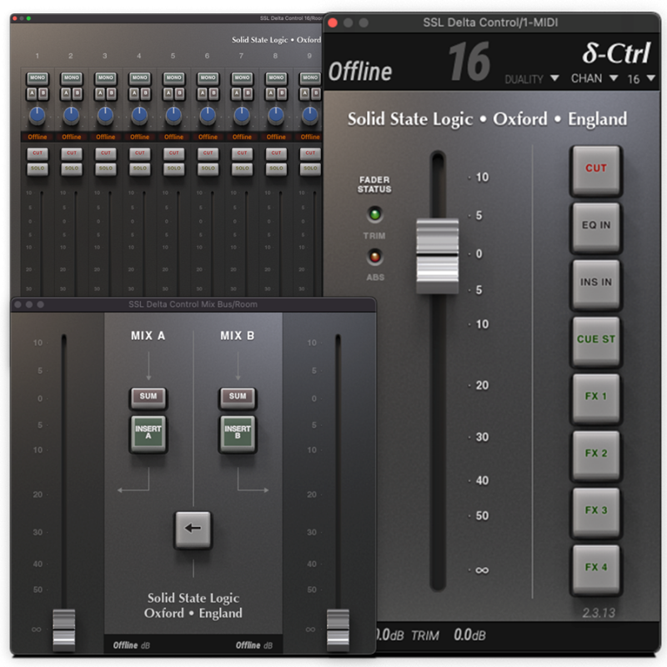Click the left-pointing arrow button between mixes
Screen dimensions: 667x667
pos(193,529)
